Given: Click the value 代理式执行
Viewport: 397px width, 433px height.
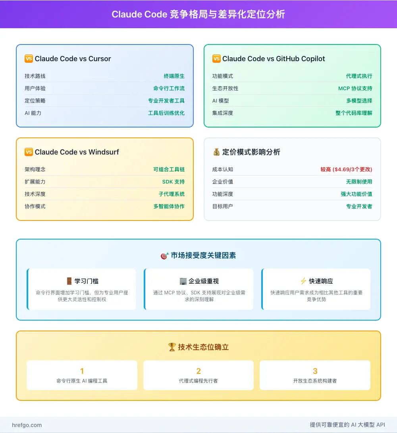Looking at the screenshot, I should click(359, 76).
